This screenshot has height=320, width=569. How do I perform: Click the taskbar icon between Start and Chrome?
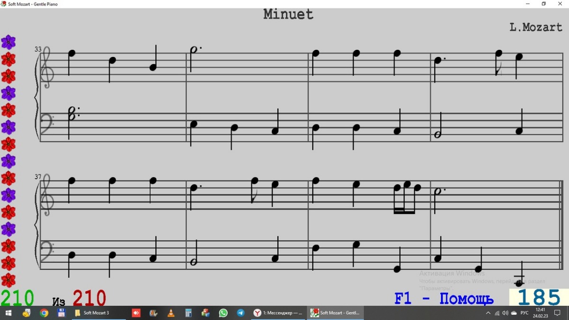coord(27,313)
